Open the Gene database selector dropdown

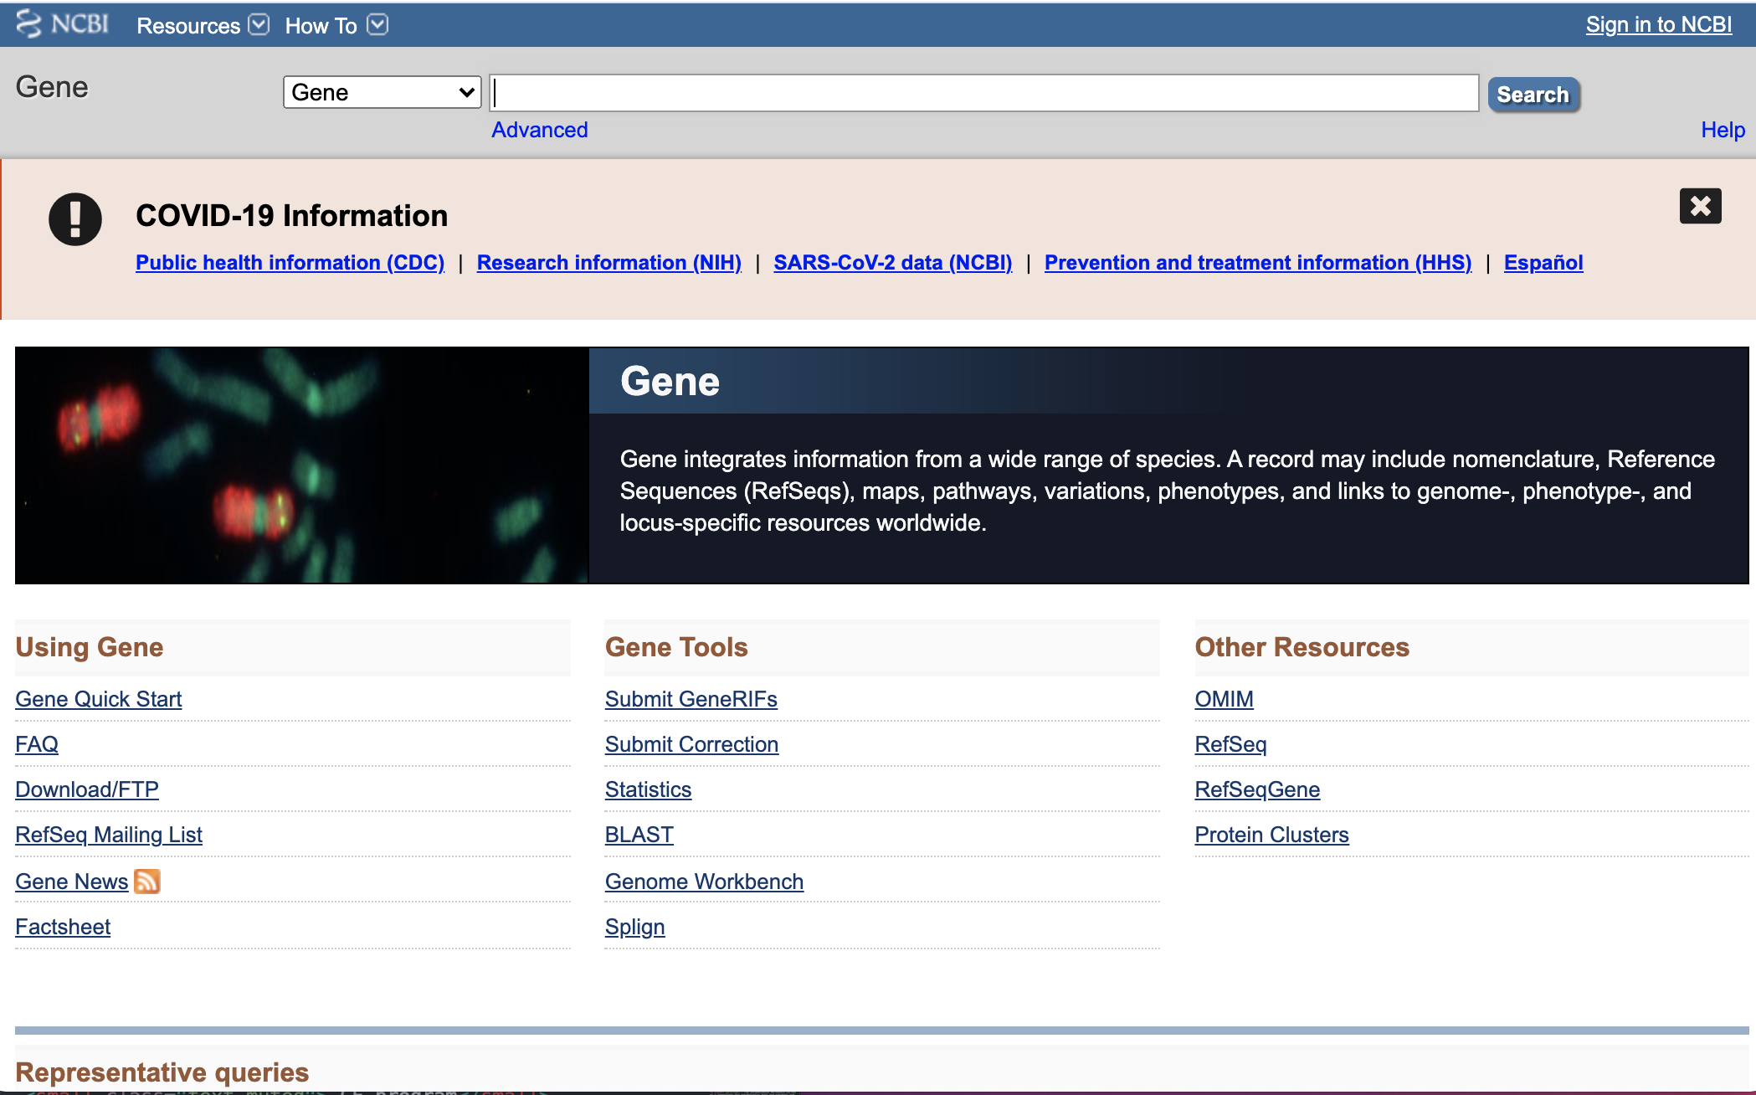(383, 92)
